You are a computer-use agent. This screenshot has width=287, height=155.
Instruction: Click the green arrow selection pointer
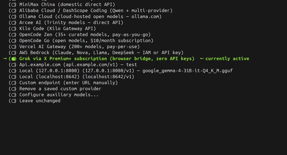point(5,59)
